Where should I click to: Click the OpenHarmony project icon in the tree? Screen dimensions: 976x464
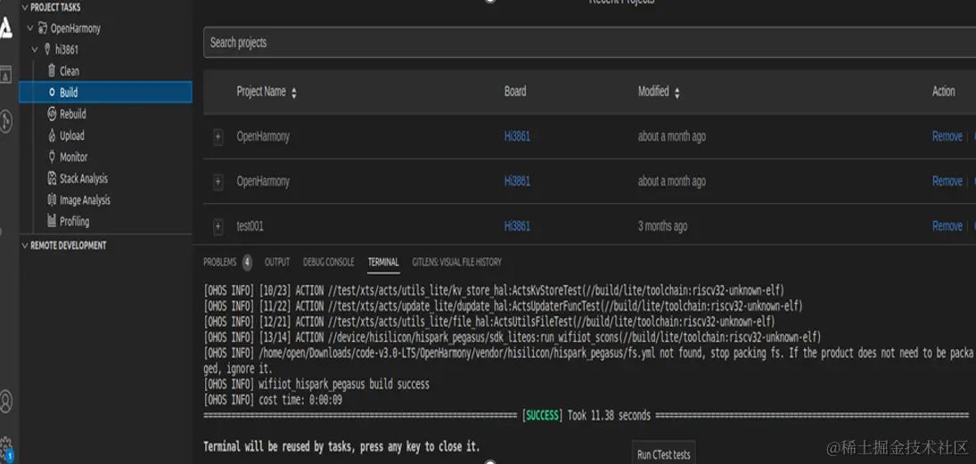[43, 28]
